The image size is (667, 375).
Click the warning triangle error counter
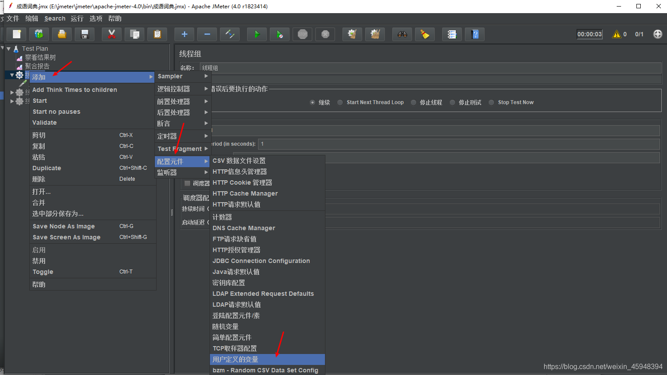[x=617, y=34]
